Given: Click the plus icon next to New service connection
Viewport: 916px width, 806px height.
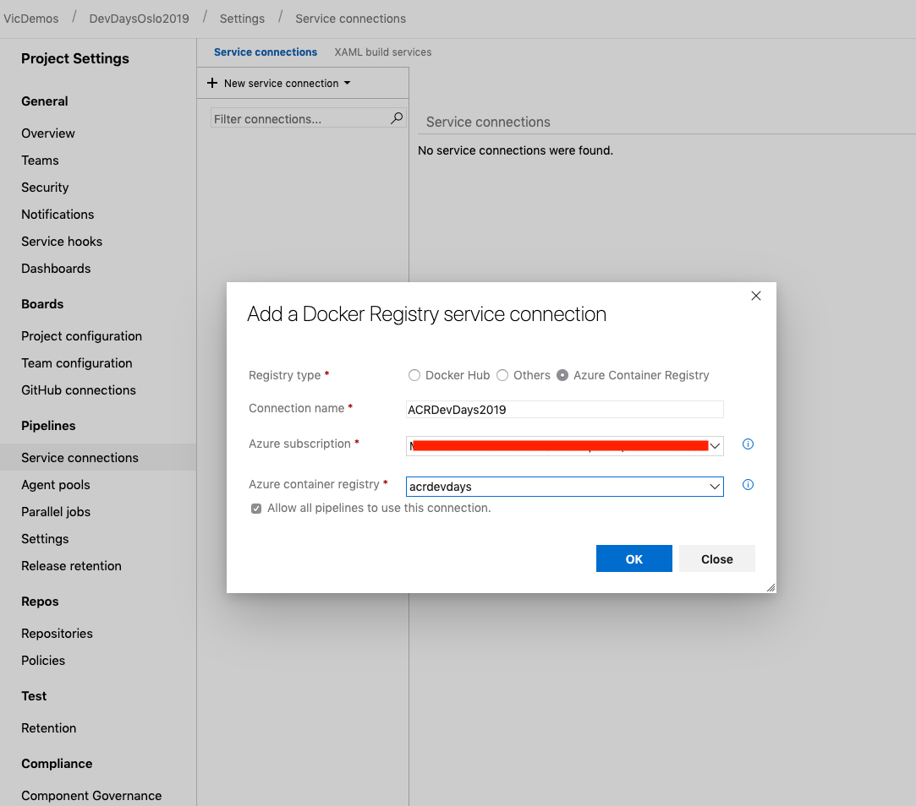Looking at the screenshot, I should click(211, 83).
